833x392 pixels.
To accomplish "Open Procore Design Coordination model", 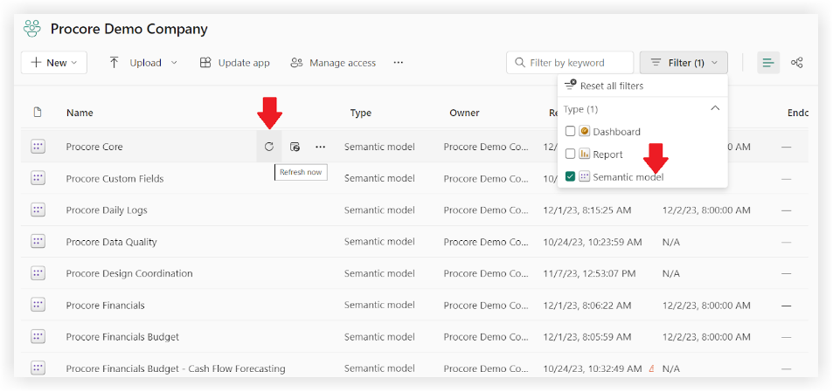I will (129, 273).
